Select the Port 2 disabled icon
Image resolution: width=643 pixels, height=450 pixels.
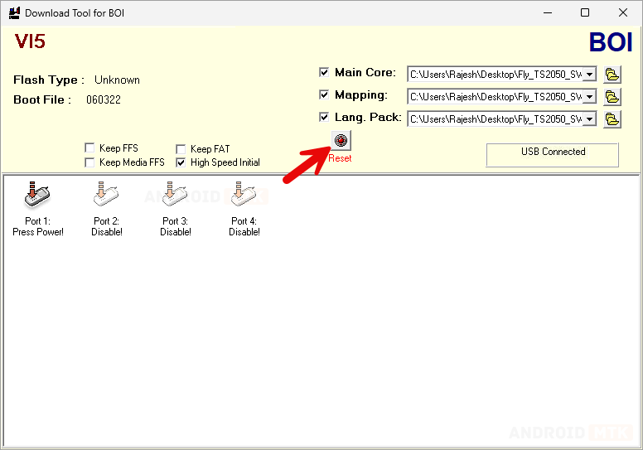[106, 196]
